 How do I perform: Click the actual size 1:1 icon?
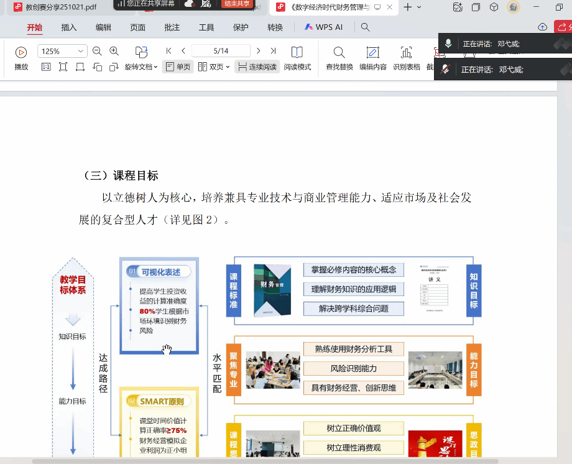(46, 67)
